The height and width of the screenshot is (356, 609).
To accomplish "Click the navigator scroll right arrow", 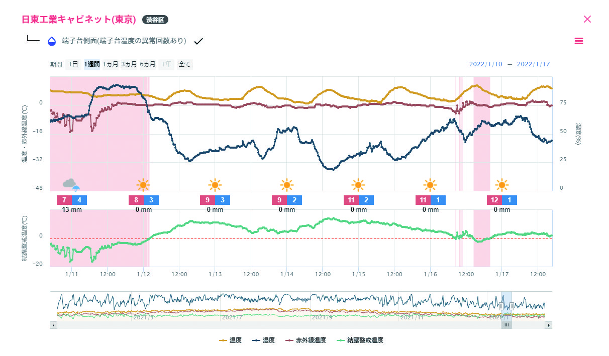I will (548, 325).
